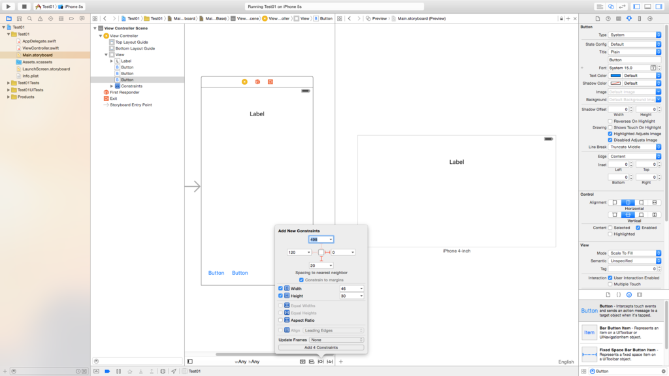Toggle the Utilities pane visibility

coord(659,7)
